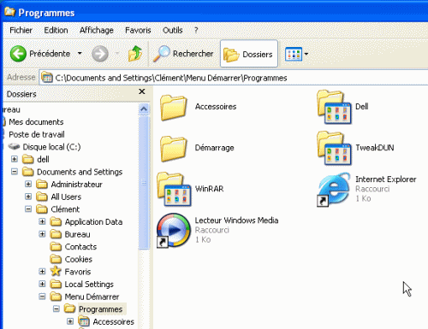Select the Démarrage folder icon
428x329 pixels.
(173, 149)
